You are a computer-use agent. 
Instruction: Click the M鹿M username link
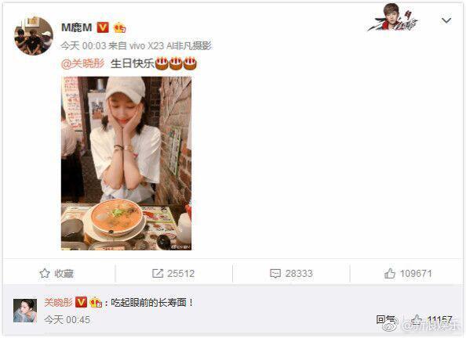(x=77, y=27)
